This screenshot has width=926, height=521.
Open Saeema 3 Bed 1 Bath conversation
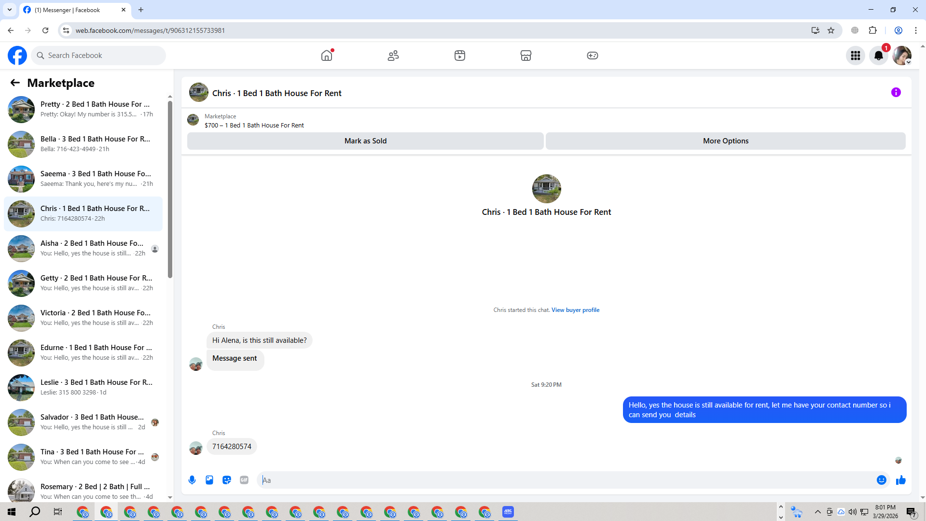pyautogui.click(x=83, y=179)
